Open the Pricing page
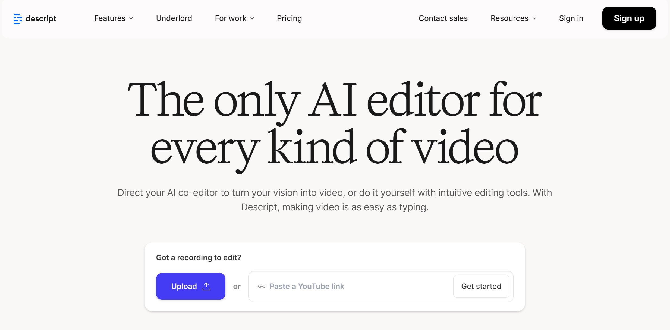670x330 pixels. tap(289, 18)
